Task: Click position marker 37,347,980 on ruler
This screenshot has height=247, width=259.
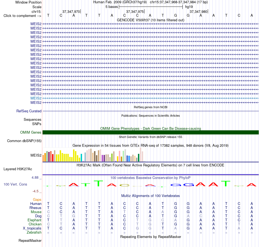Action: click(x=198, y=11)
